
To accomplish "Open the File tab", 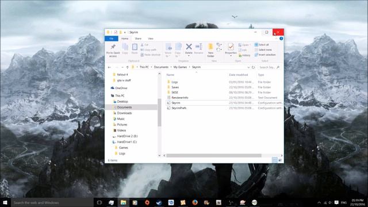I will pyautogui.click(x=112, y=39).
